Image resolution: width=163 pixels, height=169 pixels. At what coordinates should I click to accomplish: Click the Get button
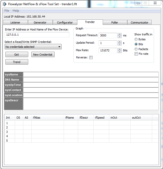click(x=17, y=55)
